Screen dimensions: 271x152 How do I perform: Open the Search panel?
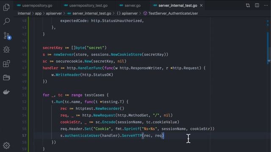tap(6, 21)
